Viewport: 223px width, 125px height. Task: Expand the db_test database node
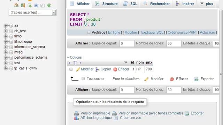click(6, 31)
